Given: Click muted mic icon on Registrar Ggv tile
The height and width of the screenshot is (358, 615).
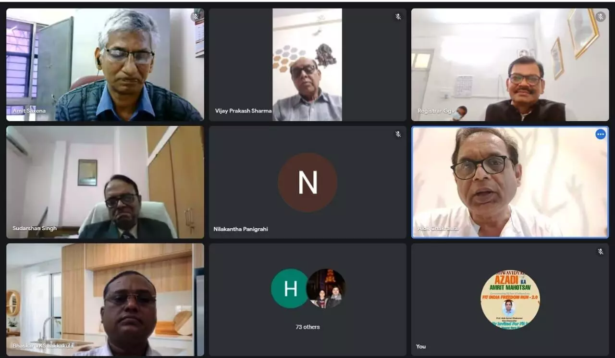Looking at the screenshot, I should [601, 17].
